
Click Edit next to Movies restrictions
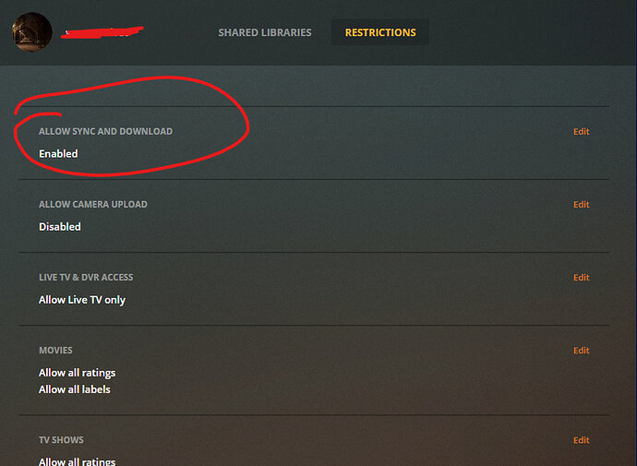pyautogui.click(x=581, y=351)
